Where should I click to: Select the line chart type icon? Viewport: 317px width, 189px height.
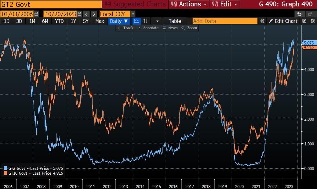[x=137, y=21]
